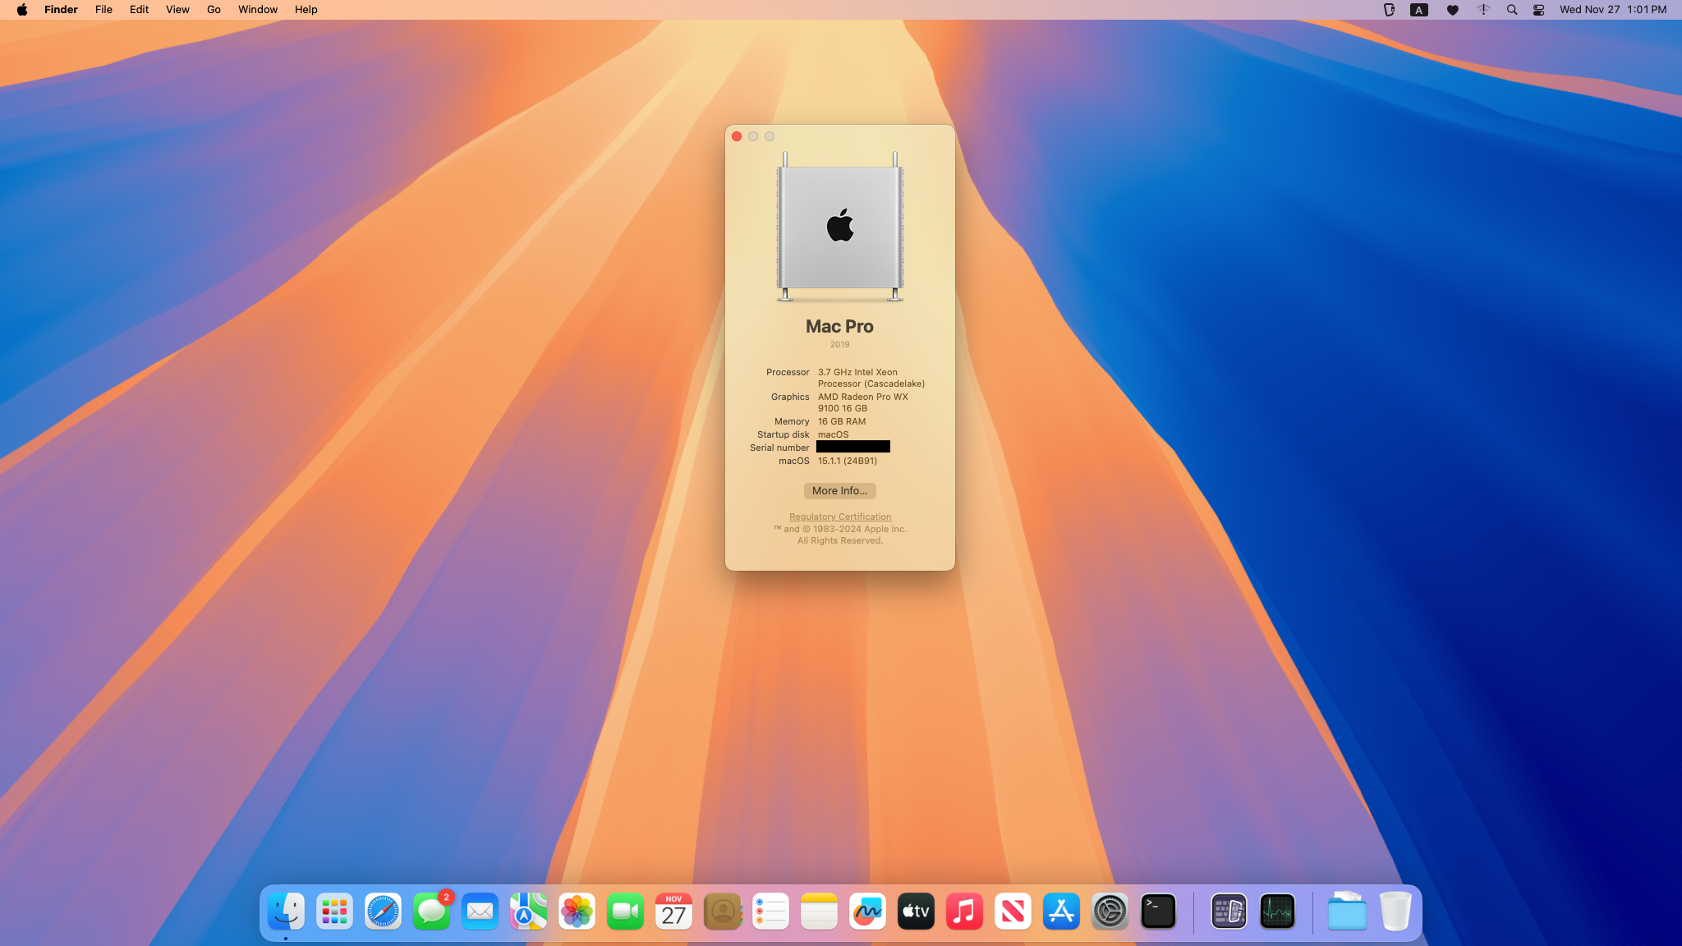The height and width of the screenshot is (946, 1682).
Task: Launch Reminders from the Dock
Action: 770,912
